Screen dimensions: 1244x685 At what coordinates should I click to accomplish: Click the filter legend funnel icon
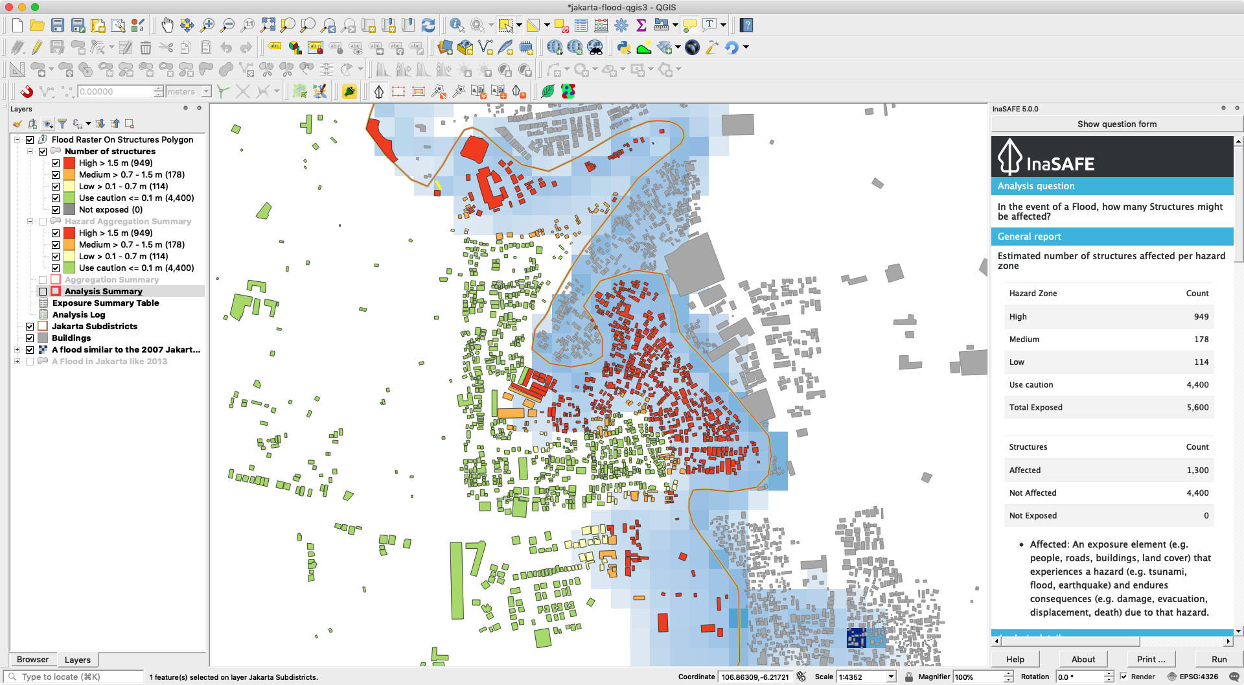(x=62, y=124)
